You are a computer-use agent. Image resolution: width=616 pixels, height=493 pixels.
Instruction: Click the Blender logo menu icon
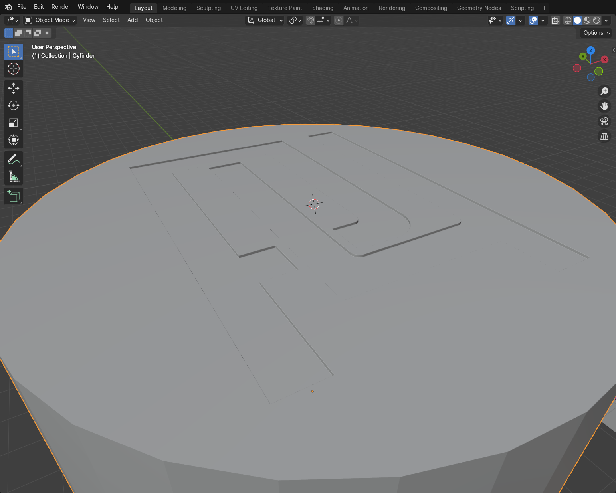point(8,7)
